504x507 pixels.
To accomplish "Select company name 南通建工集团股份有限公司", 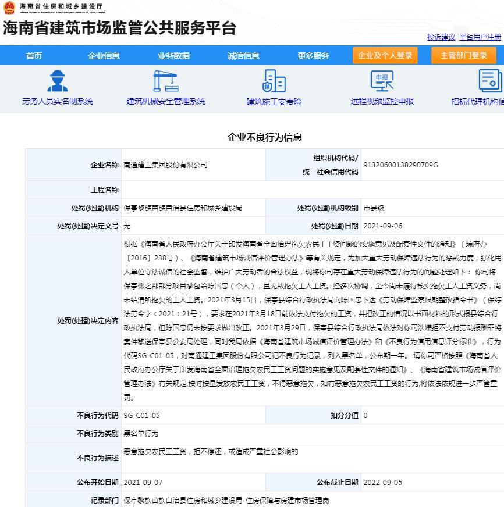I will point(165,165).
